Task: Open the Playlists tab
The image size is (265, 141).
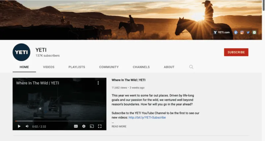Action: click(77, 67)
